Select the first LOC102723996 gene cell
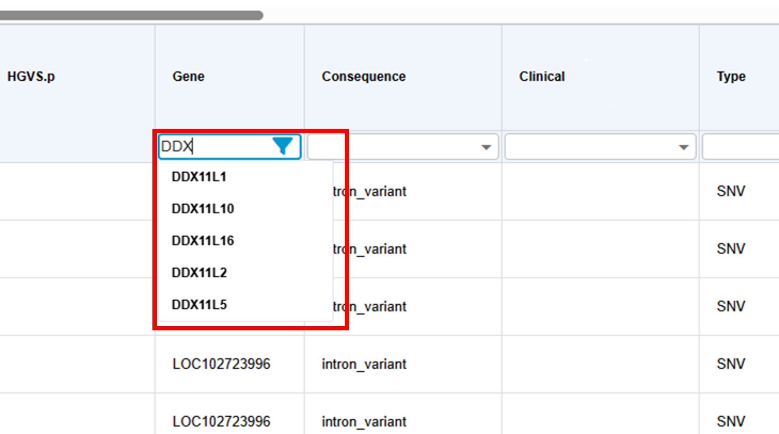This screenshot has width=779, height=434. [221, 364]
